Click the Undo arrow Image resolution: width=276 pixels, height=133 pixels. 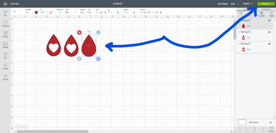[x=14, y=12]
